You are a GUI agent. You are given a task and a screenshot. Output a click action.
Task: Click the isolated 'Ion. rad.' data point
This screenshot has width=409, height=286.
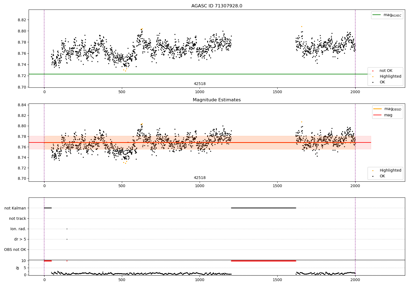[x=67, y=229]
